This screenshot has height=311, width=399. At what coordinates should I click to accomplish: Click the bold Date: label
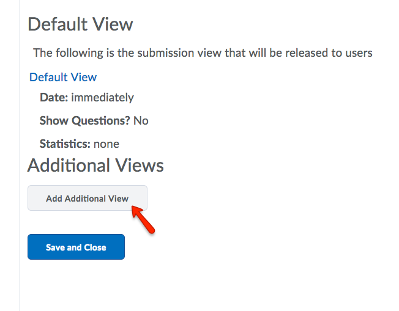point(54,97)
